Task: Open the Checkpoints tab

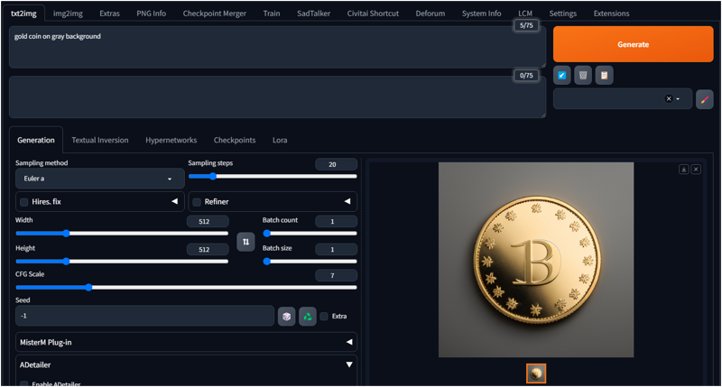Action: point(234,140)
